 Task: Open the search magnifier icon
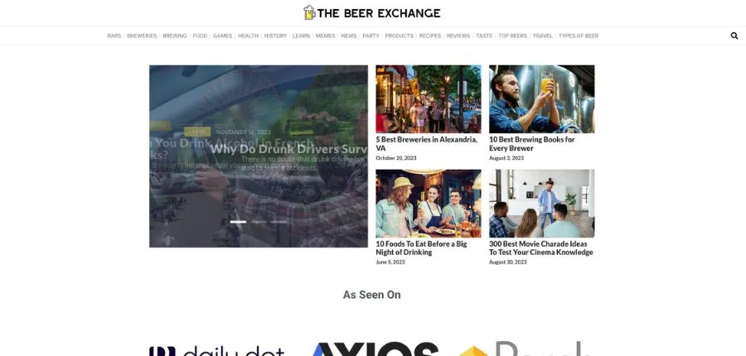[x=734, y=36]
